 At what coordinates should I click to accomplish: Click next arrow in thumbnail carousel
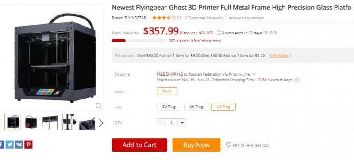101,123
